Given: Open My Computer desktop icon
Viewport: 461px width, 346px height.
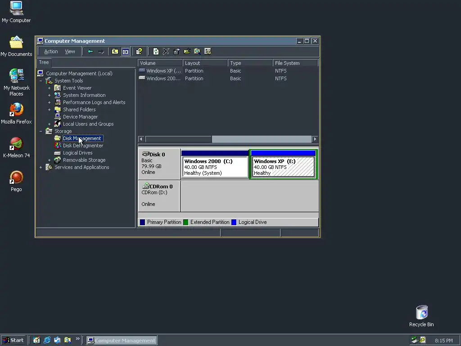Looking at the screenshot, I should (x=16, y=12).
